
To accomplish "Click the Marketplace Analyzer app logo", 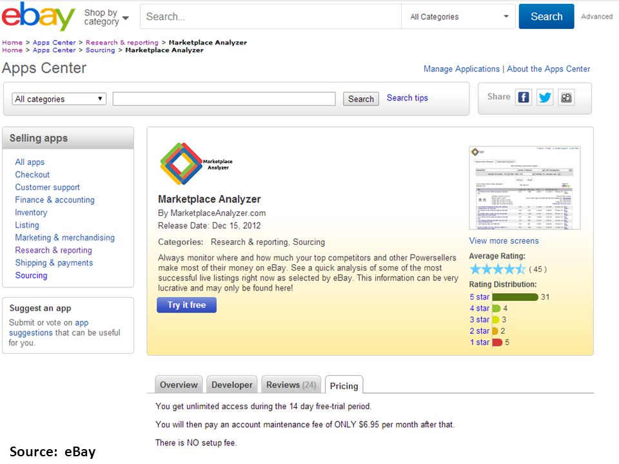I will coord(196,164).
